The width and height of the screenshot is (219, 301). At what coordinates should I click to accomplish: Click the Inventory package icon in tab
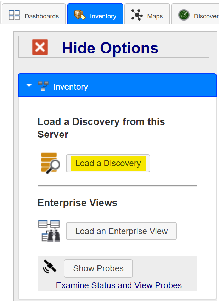pyautogui.click(x=80, y=15)
